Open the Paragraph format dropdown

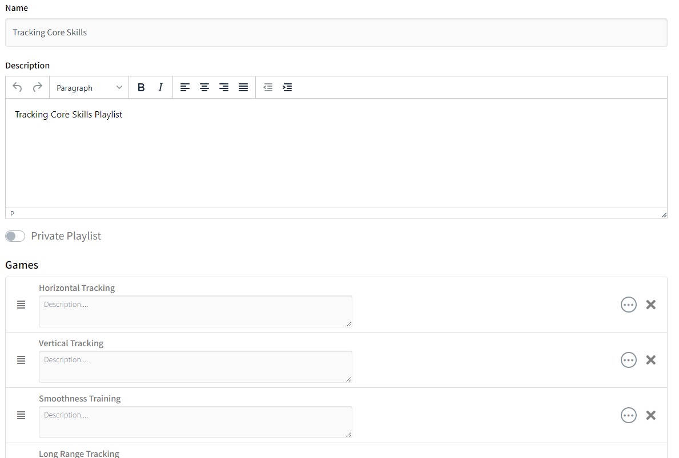click(89, 88)
